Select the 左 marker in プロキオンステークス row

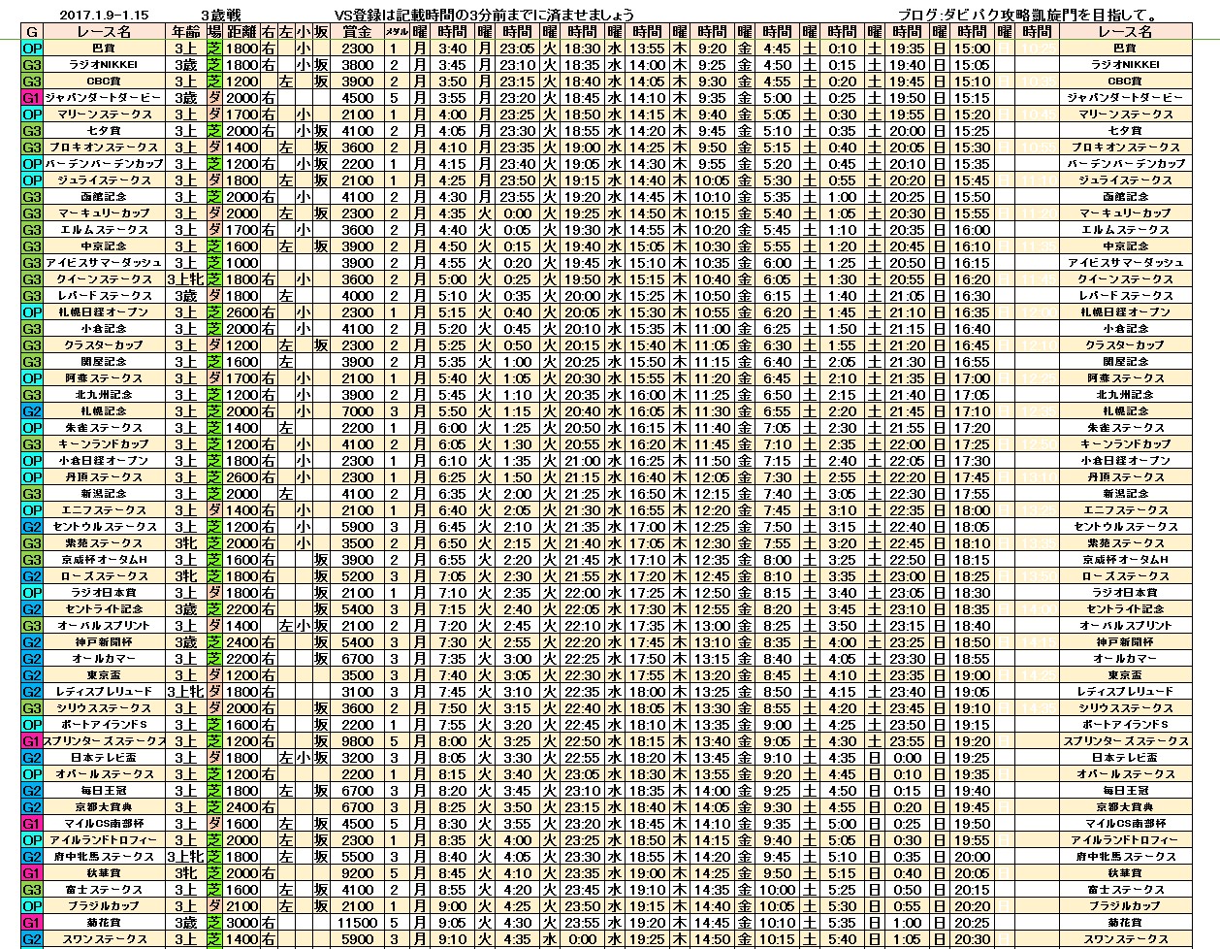click(286, 147)
